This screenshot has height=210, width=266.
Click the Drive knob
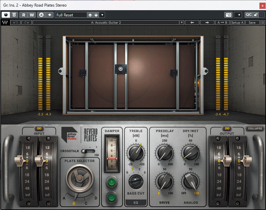pyautogui.click(x=165, y=181)
